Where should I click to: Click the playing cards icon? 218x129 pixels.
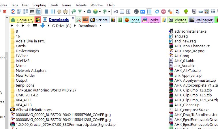pyautogui.click(x=178, y=12)
